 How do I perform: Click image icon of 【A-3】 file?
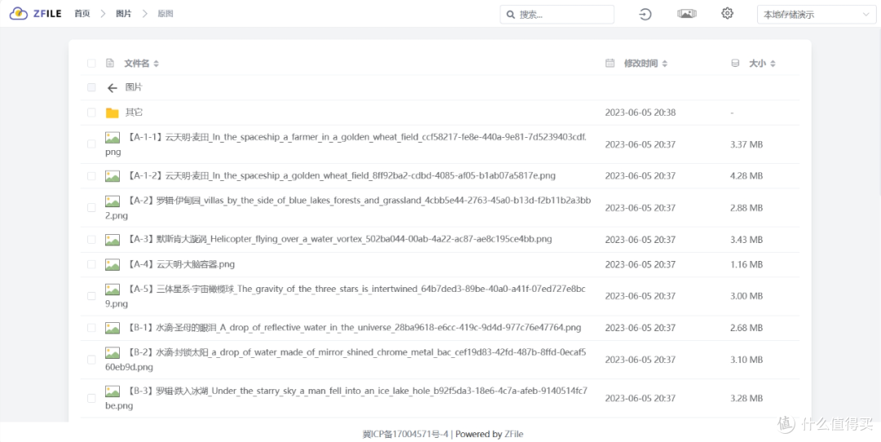click(113, 240)
